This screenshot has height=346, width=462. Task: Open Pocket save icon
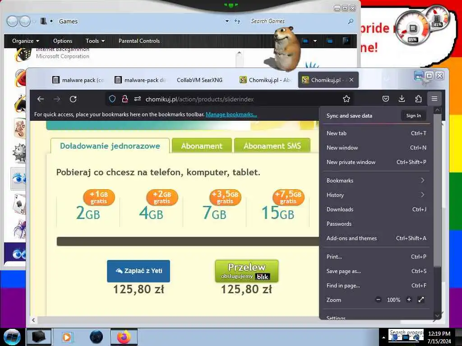(386, 99)
